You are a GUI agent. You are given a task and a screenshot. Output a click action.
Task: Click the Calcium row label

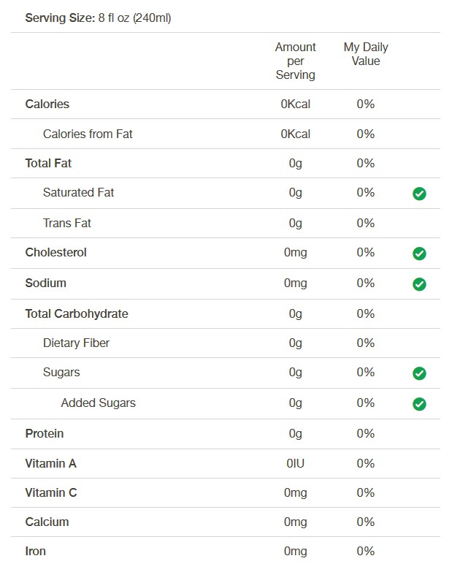[x=47, y=522]
